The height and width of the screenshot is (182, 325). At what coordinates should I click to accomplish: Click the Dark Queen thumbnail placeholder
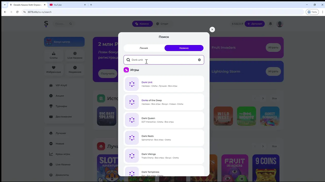pos(132,120)
